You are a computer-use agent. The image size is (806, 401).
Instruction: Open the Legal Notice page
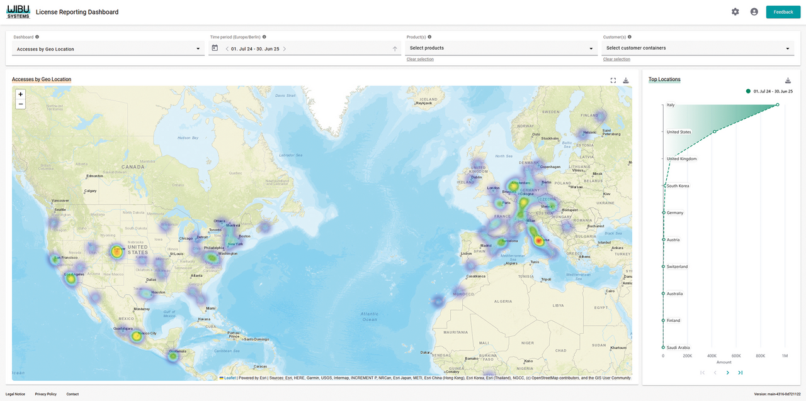15,394
